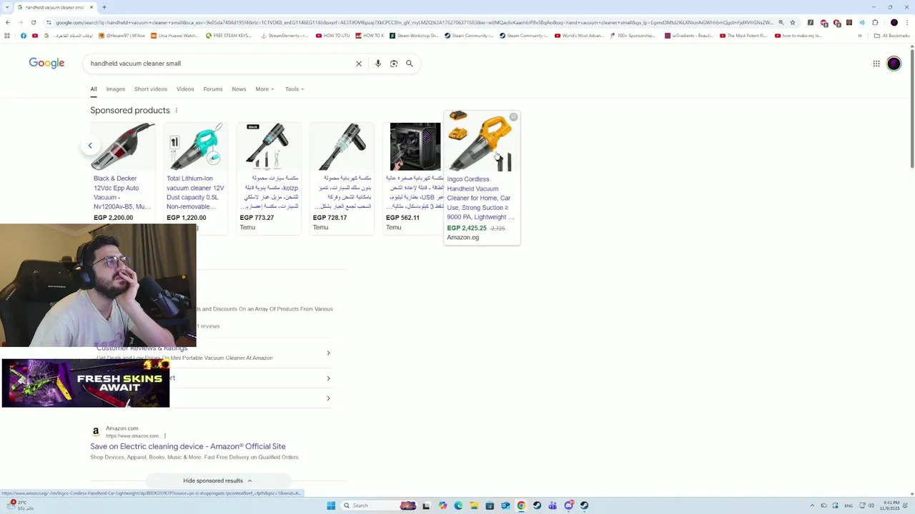Expand the More search filters dropdown
The height and width of the screenshot is (514, 915).
[x=264, y=89]
